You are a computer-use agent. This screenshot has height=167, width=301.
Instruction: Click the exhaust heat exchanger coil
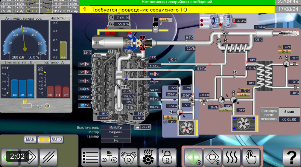click(x=236, y=48)
